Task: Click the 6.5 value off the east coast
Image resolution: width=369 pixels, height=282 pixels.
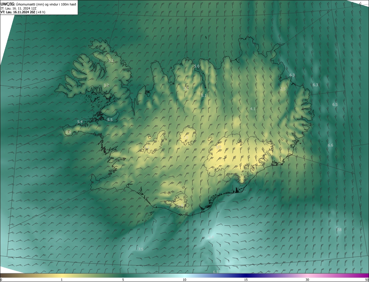Action: click(335, 104)
